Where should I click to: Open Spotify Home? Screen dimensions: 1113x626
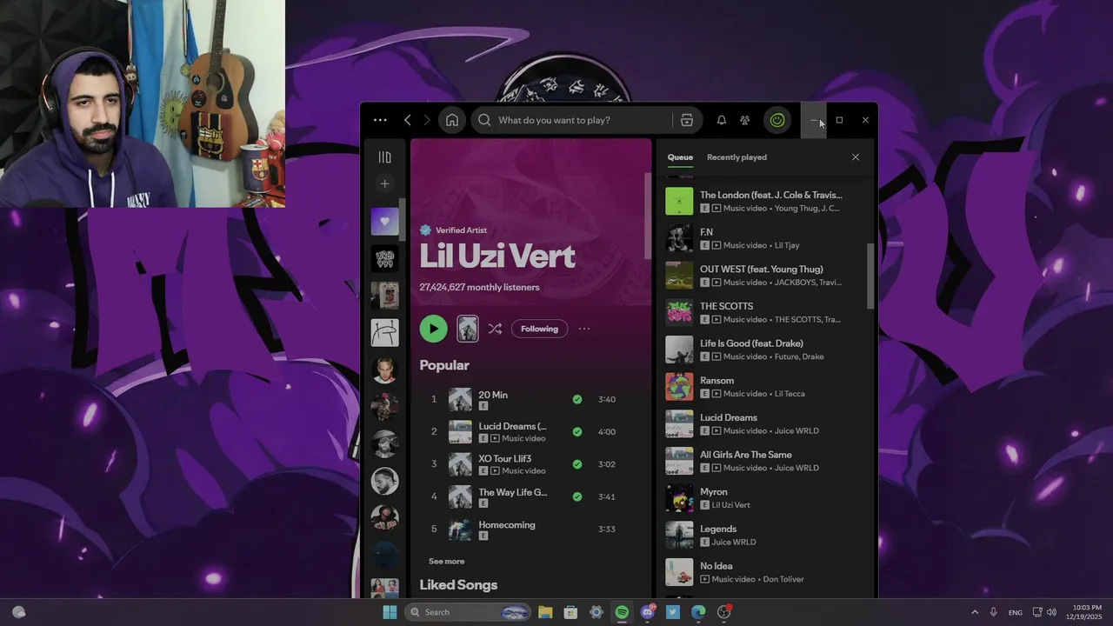coord(452,120)
